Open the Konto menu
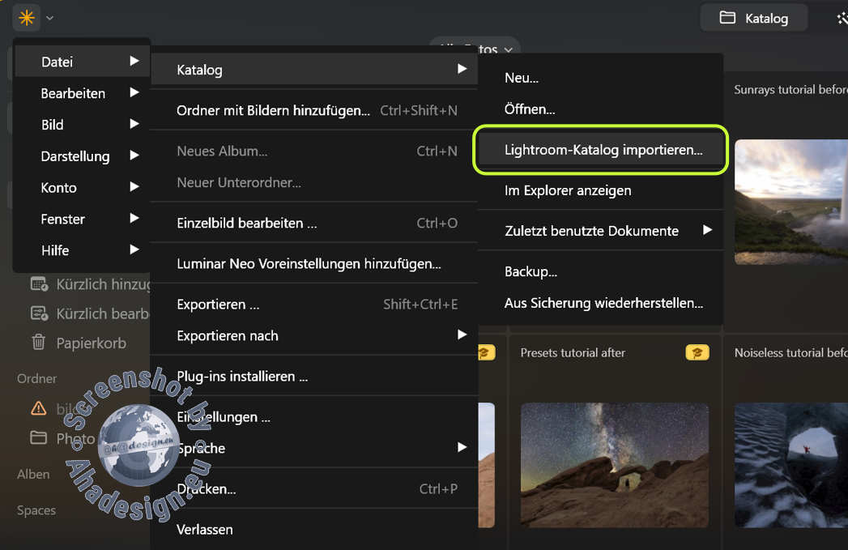Screen dimensions: 848x550 pyautogui.click(x=82, y=187)
